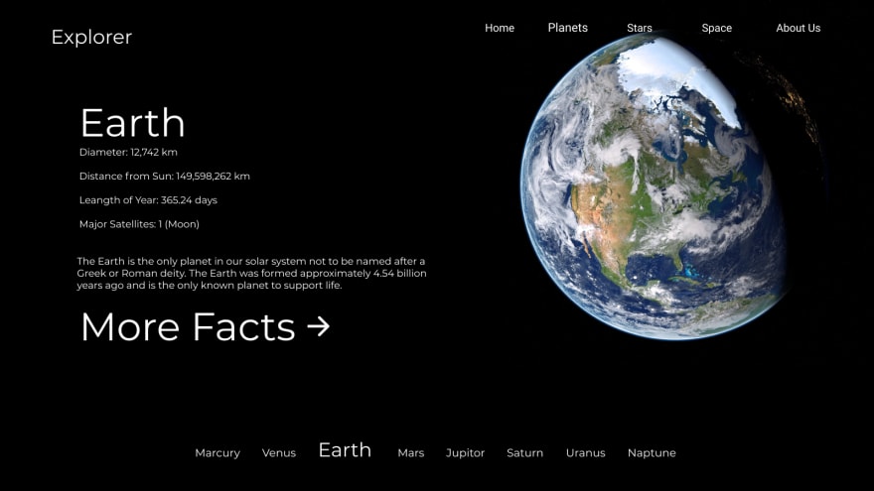The image size is (874, 491).
Task: Click the Distance from Sun line
Action: pos(165,176)
